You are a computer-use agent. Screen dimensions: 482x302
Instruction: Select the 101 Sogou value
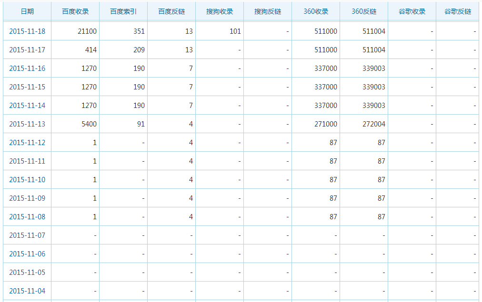click(x=235, y=31)
